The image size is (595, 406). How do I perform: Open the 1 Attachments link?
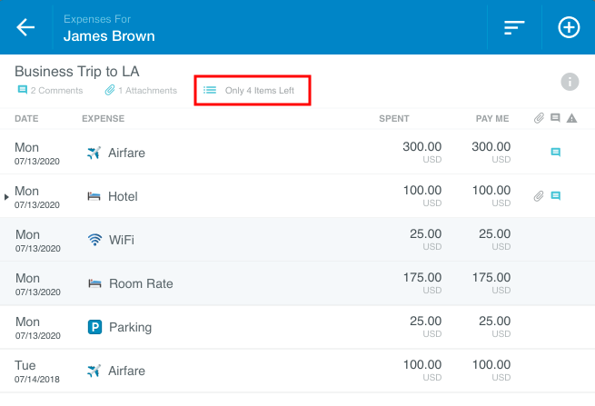click(x=141, y=91)
